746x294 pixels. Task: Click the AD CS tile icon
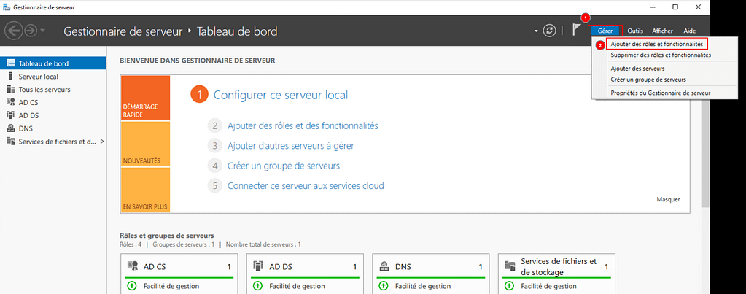[132, 267]
